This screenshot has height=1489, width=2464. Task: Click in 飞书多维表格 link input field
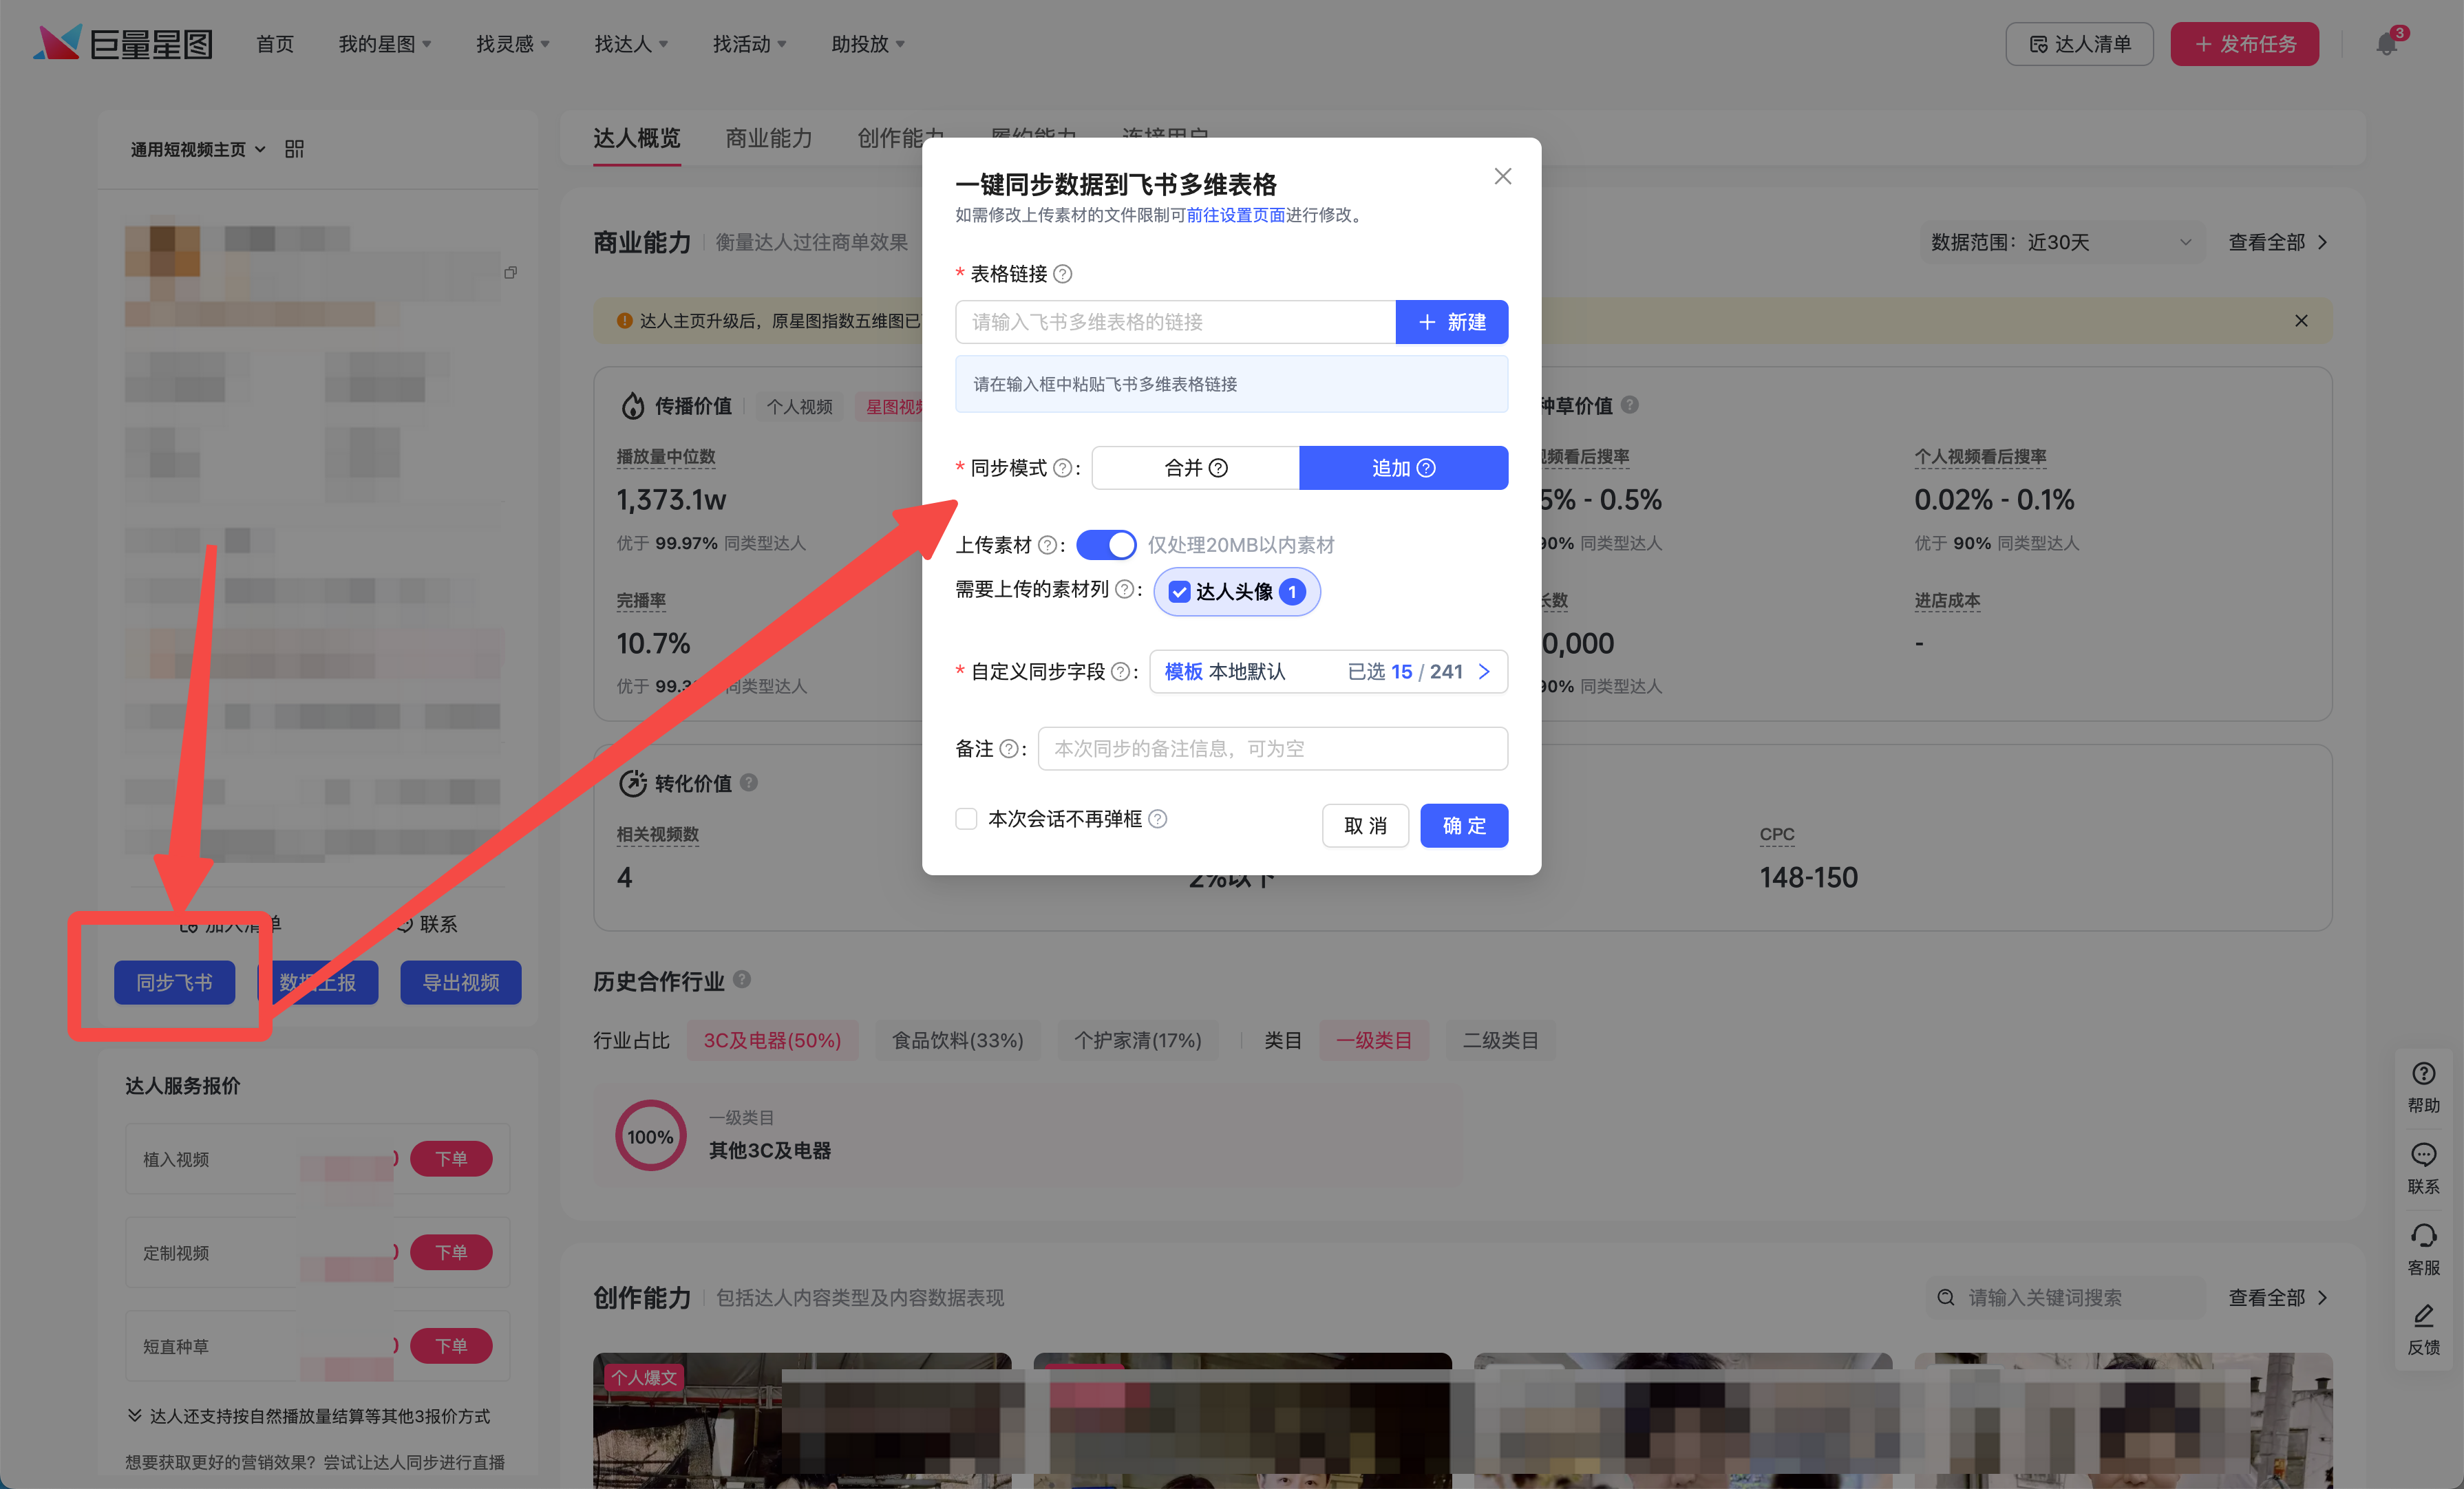click(x=1176, y=322)
